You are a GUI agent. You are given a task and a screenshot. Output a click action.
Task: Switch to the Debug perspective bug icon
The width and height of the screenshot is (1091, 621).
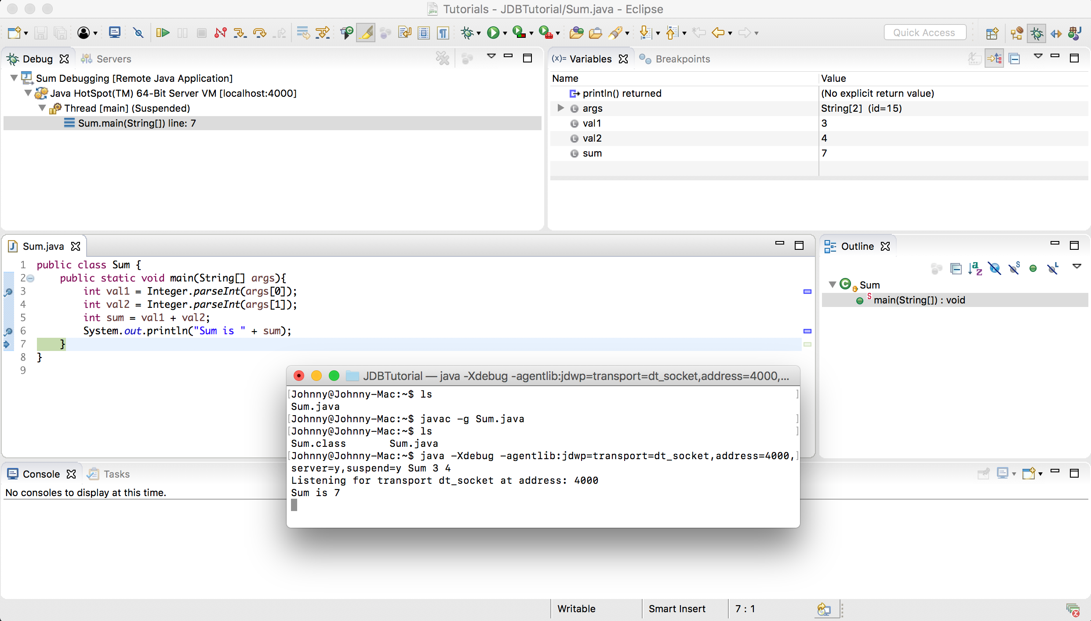(1036, 33)
